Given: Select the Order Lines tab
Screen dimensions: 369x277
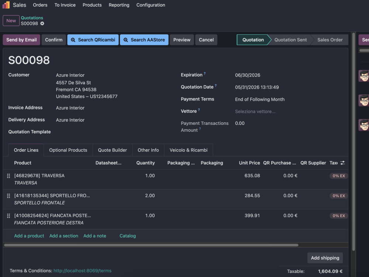Looking at the screenshot, I should (x=26, y=150).
